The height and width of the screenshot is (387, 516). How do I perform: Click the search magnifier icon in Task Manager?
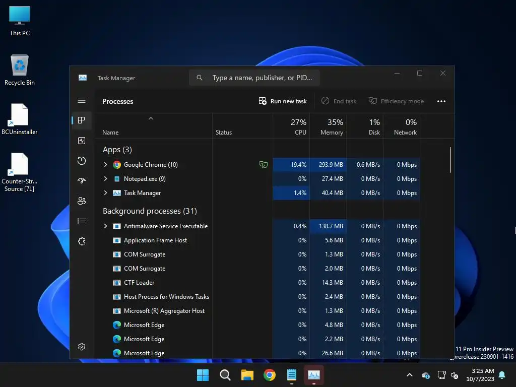[200, 78]
